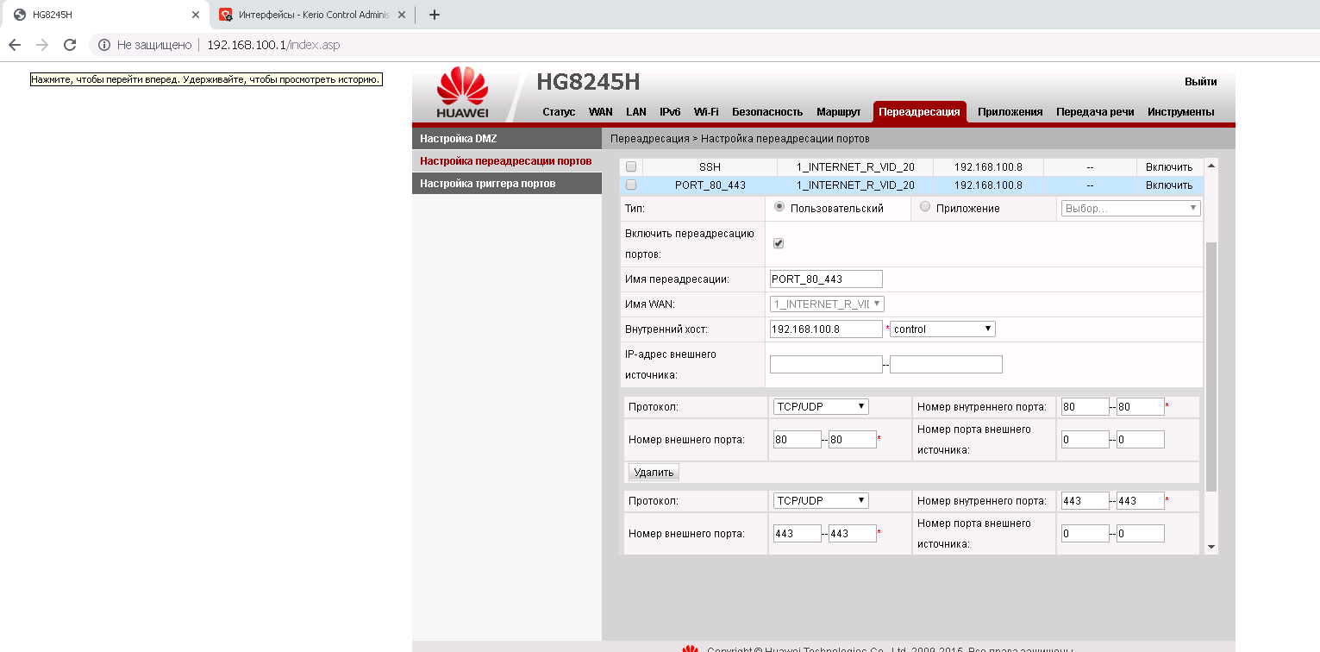Image resolution: width=1320 pixels, height=652 pixels.
Task: Click the Выйти logout link
Action: pos(1201,82)
